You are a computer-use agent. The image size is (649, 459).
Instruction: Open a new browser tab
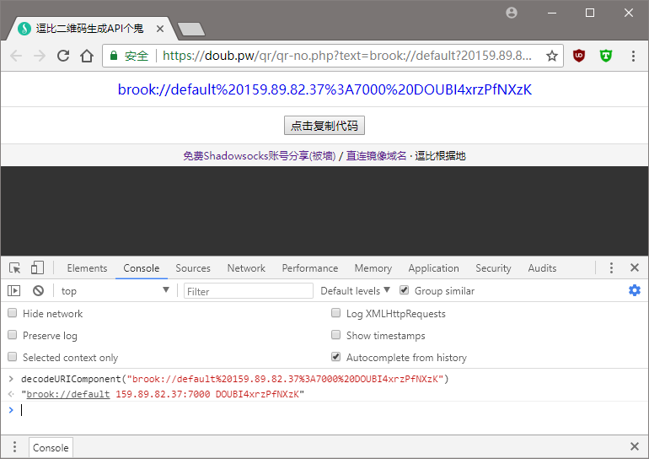click(x=191, y=29)
